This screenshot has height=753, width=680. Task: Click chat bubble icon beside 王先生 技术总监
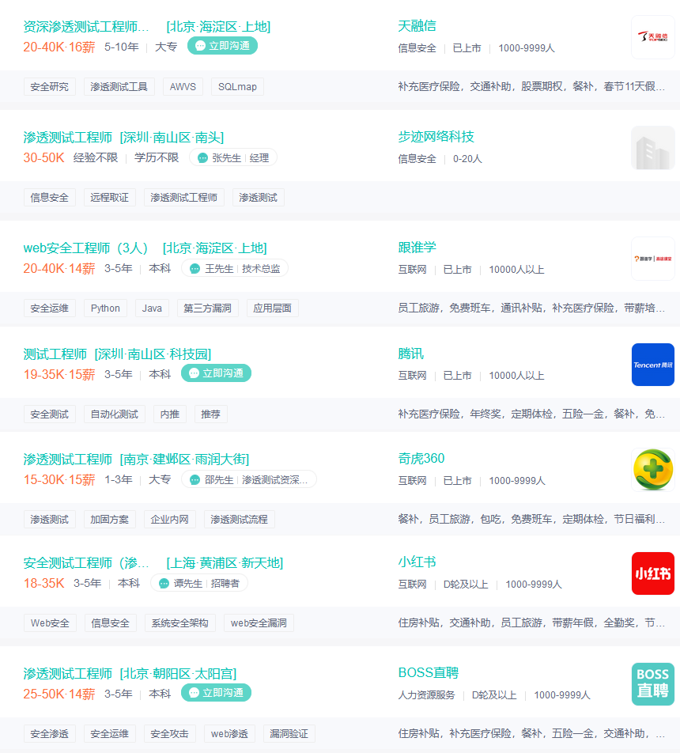(195, 268)
